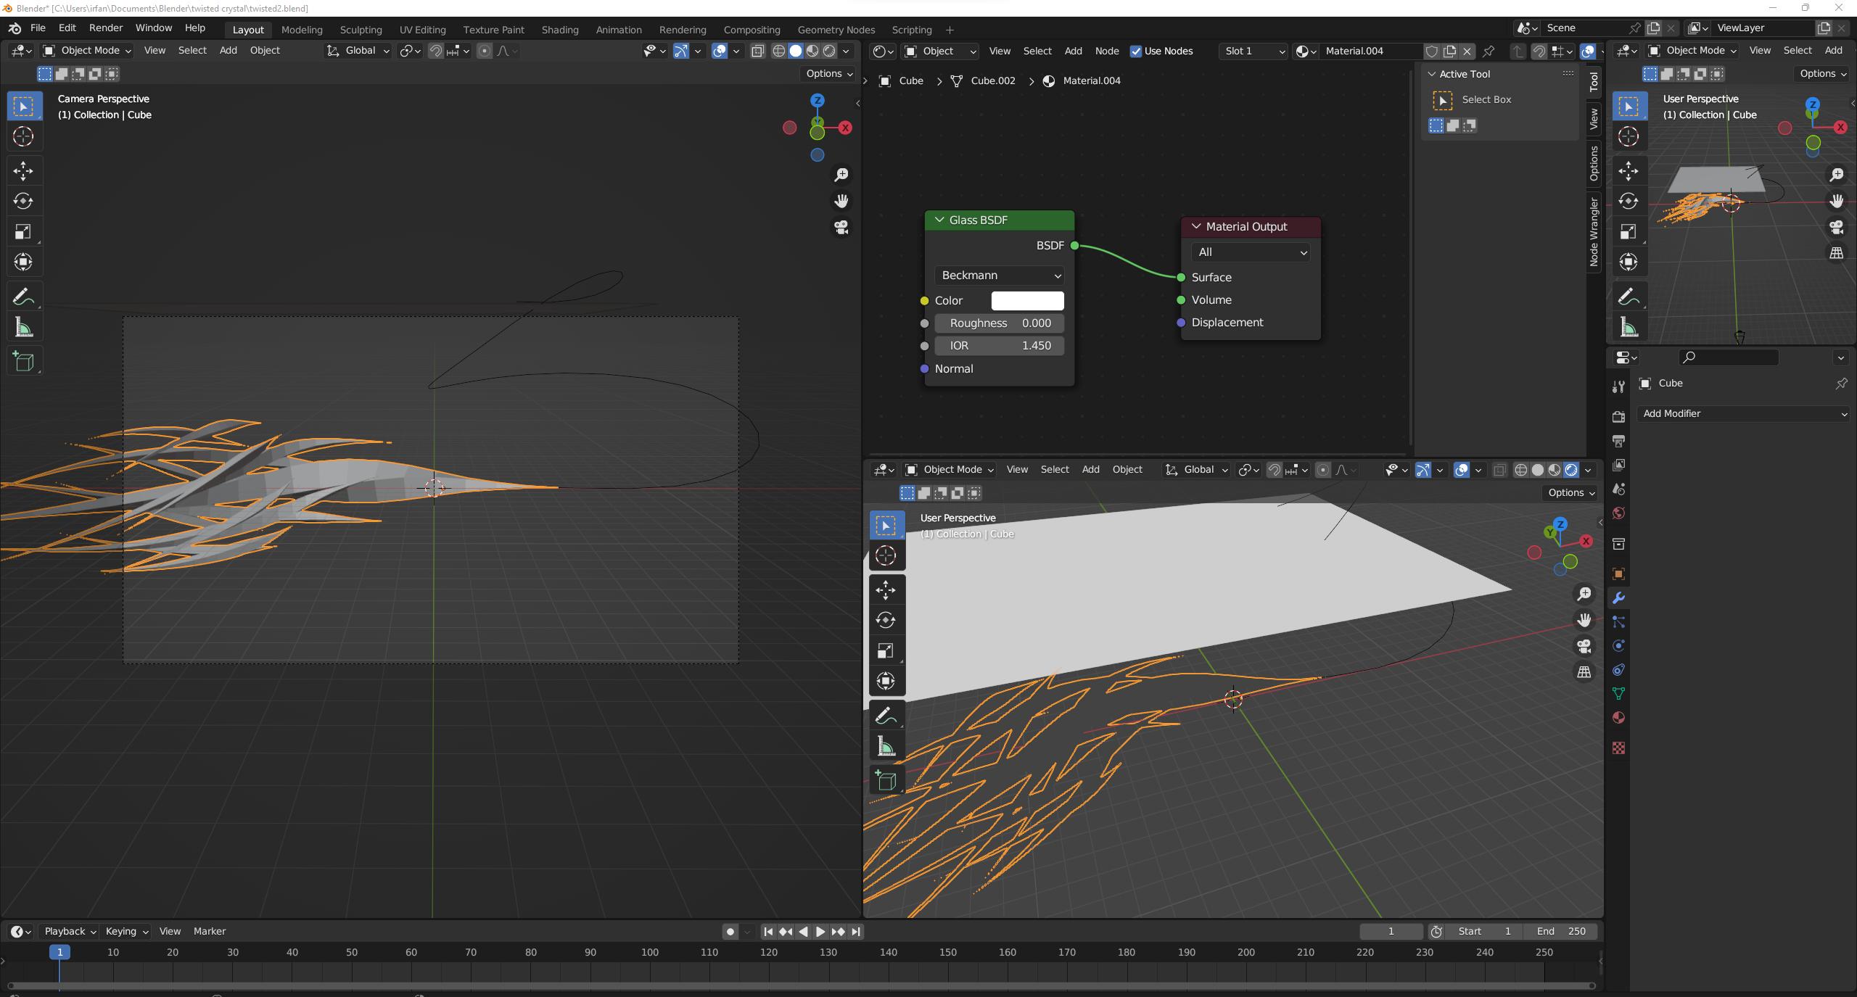
Task: Click the Roughness 0.000 slider
Action: (1000, 323)
